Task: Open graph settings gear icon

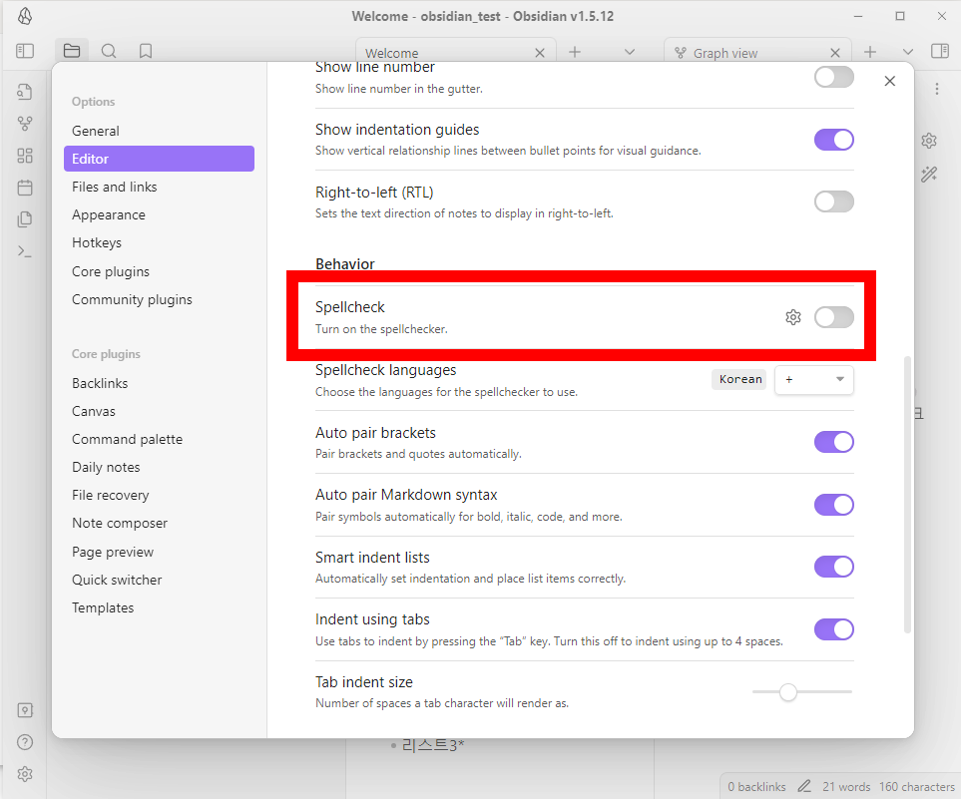Action: click(929, 141)
